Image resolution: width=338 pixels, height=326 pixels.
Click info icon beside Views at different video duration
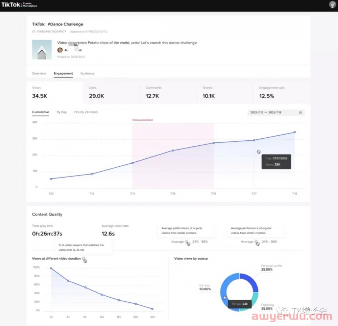pos(83,259)
